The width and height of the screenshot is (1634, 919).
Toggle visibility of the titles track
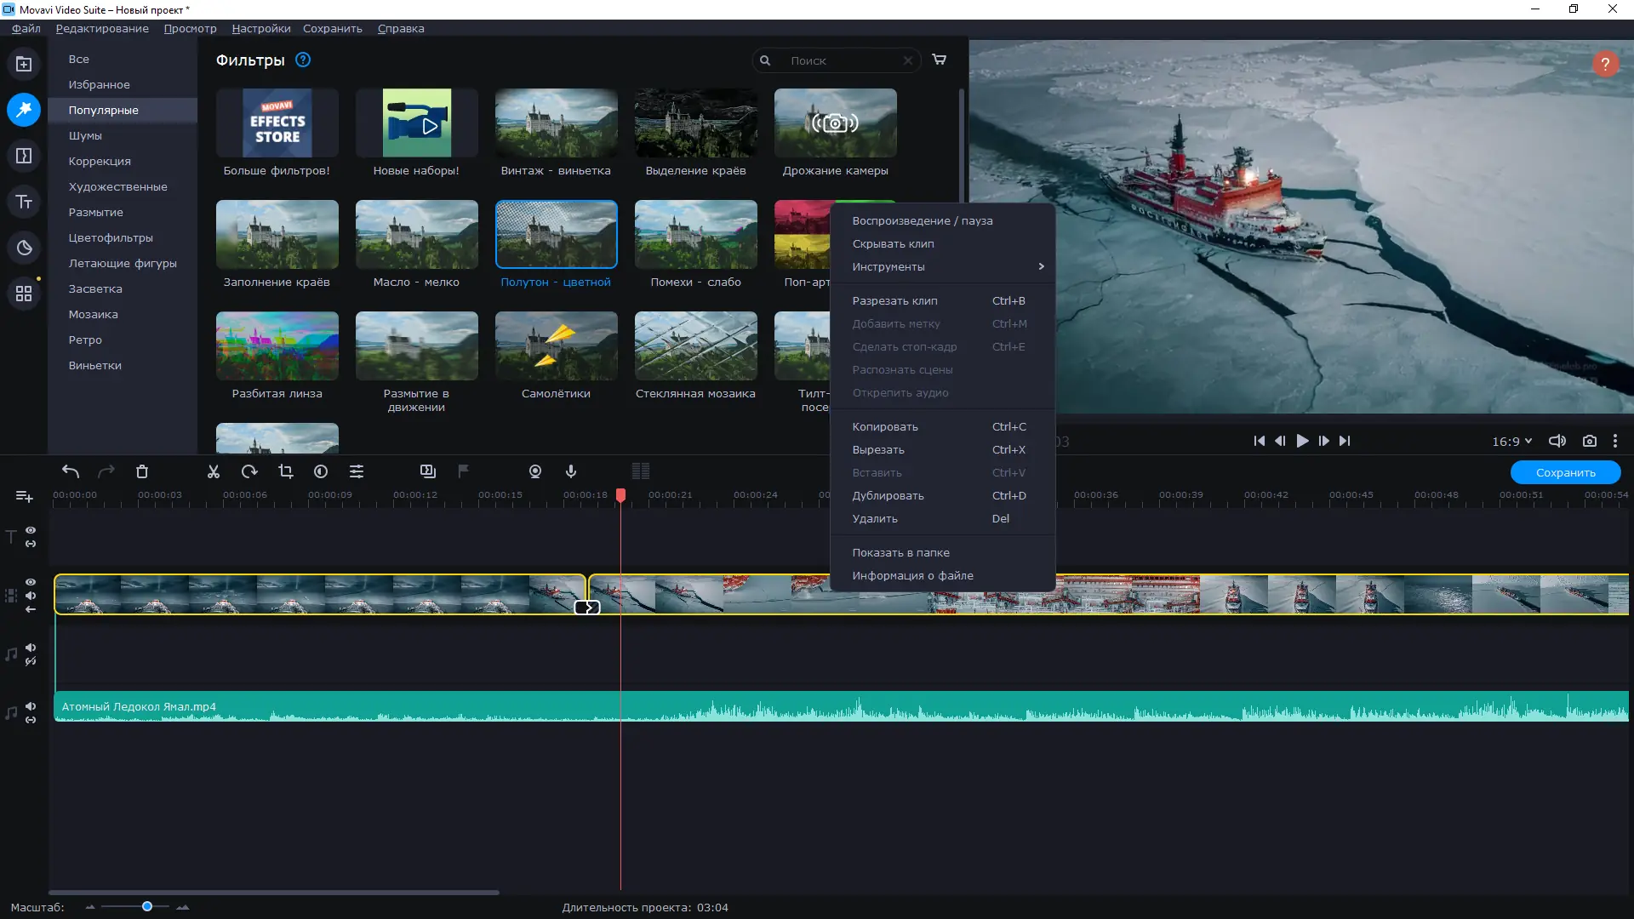(x=31, y=531)
